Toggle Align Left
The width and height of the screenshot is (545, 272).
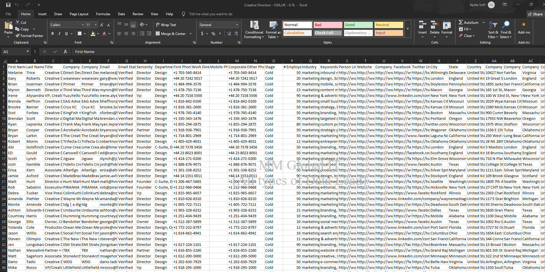click(x=119, y=34)
